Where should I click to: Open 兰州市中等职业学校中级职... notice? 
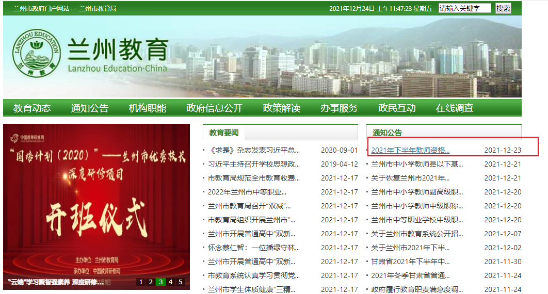click(417, 220)
